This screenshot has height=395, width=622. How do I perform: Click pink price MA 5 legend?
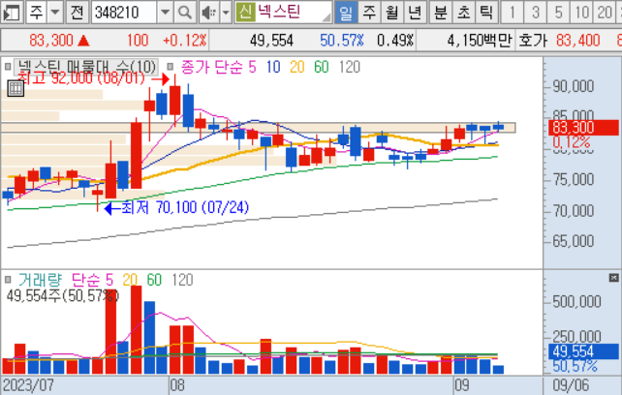point(252,67)
